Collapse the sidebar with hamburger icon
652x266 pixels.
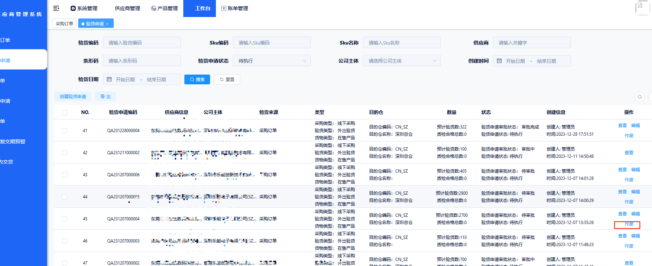[x=56, y=8]
